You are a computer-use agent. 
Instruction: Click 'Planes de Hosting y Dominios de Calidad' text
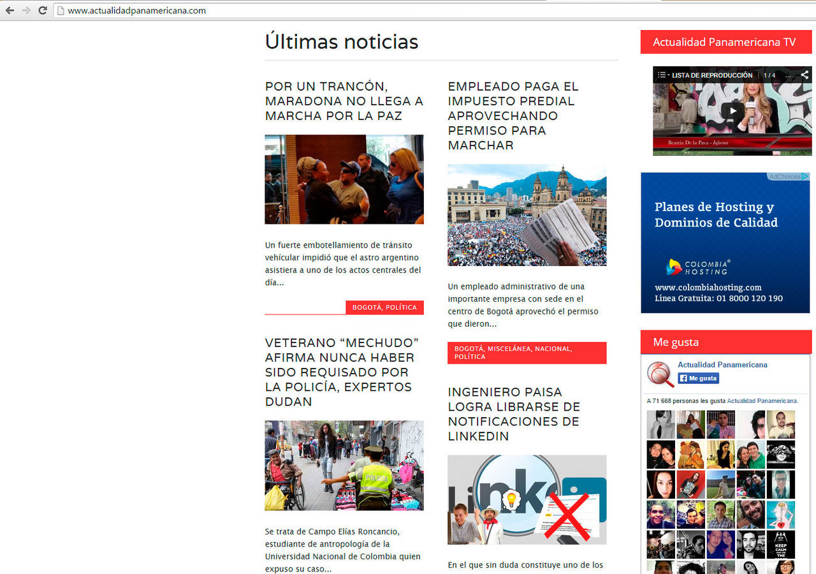tap(716, 215)
